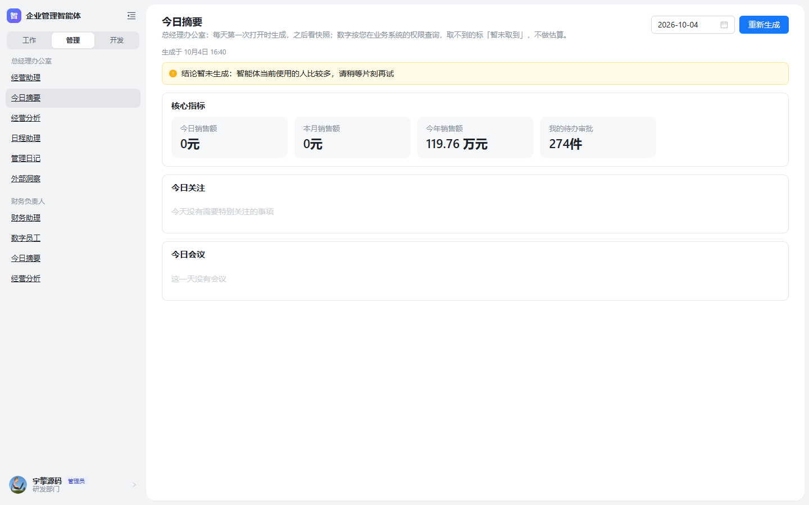Click the 财务负责人 sidebar group label
Viewport: 809px width, 505px height.
28,201
